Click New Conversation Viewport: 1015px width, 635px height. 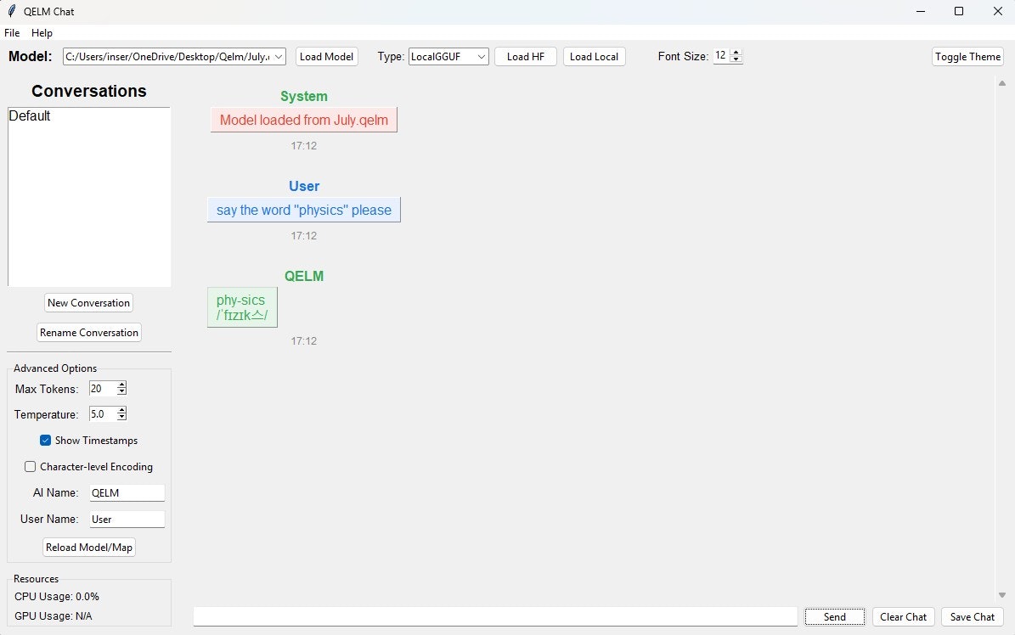88,302
